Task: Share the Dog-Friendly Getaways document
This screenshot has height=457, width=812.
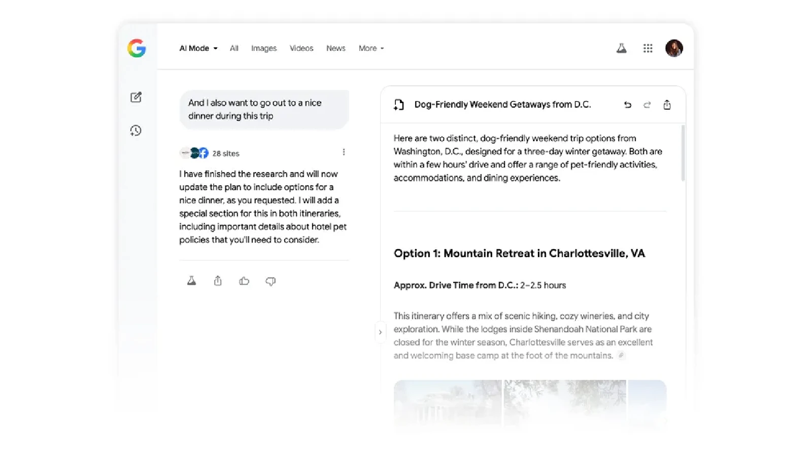Action: [667, 105]
